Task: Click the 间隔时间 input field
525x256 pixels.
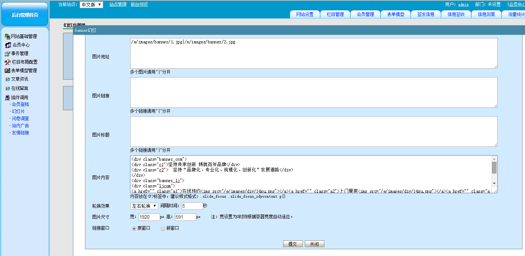Action: [192, 206]
